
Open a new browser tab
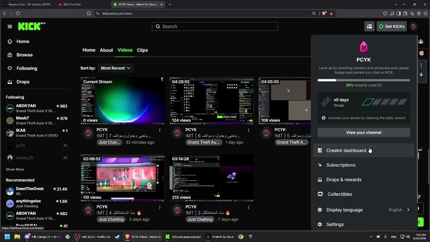[x=170, y=4]
